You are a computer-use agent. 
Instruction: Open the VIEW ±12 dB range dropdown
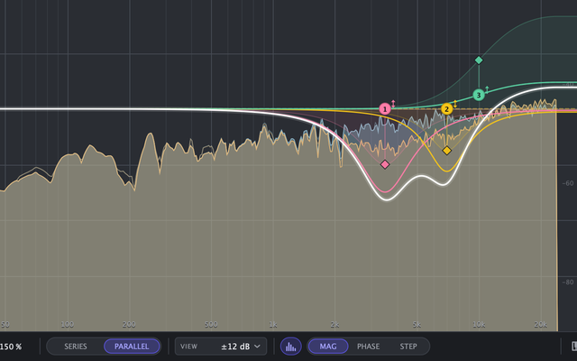[x=221, y=347]
